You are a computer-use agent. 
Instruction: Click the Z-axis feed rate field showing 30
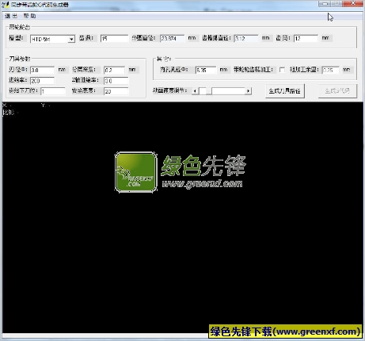tap(116, 81)
